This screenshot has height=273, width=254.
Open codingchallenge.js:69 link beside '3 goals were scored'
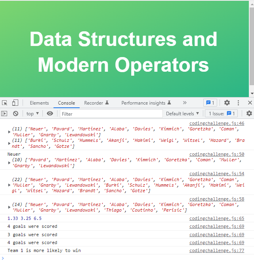click(217, 235)
